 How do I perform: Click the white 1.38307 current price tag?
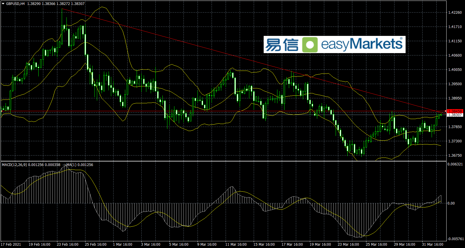tap(455, 115)
